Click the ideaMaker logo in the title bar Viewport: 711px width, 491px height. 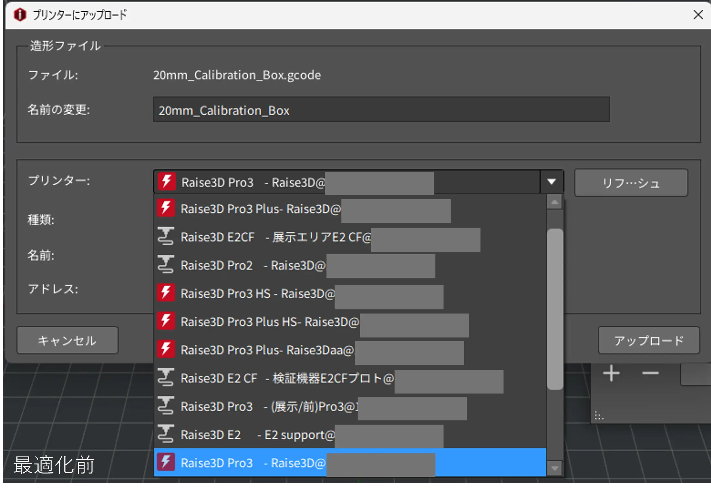pos(20,15)
